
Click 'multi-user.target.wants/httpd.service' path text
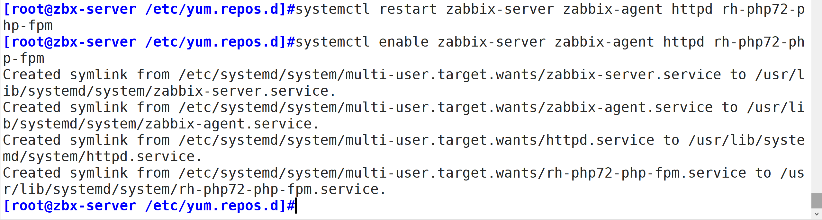500,140
